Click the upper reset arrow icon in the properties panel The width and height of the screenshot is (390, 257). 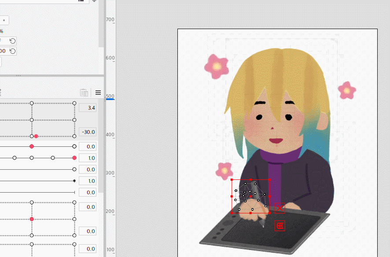pos(12,41)
